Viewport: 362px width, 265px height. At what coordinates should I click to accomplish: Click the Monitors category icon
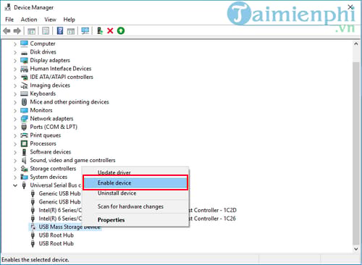pos(24,110)
